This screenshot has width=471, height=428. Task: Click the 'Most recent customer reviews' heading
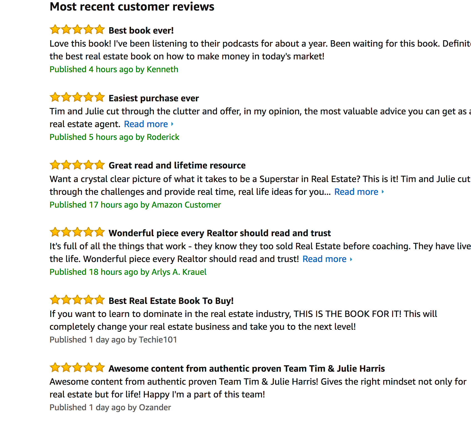pyautogui.click(x=132, y=7)
